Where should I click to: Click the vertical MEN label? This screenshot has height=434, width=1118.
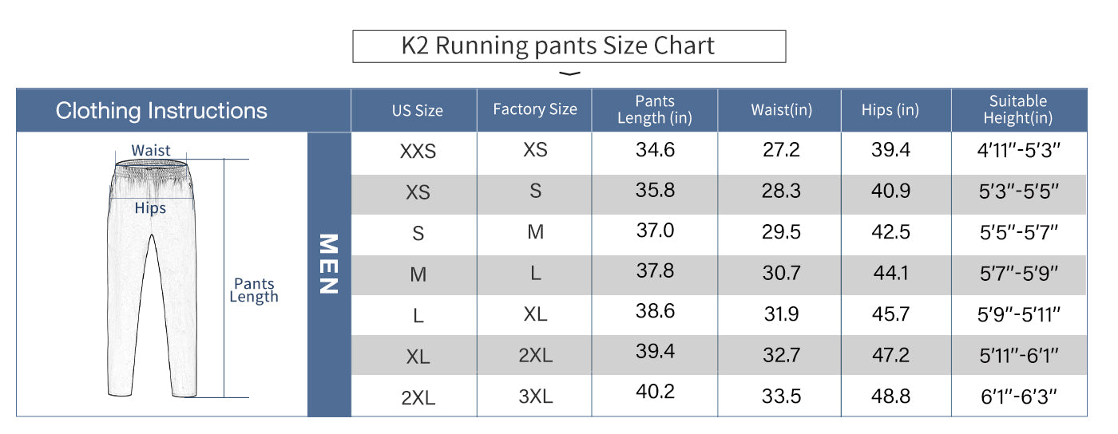point(329,264)
